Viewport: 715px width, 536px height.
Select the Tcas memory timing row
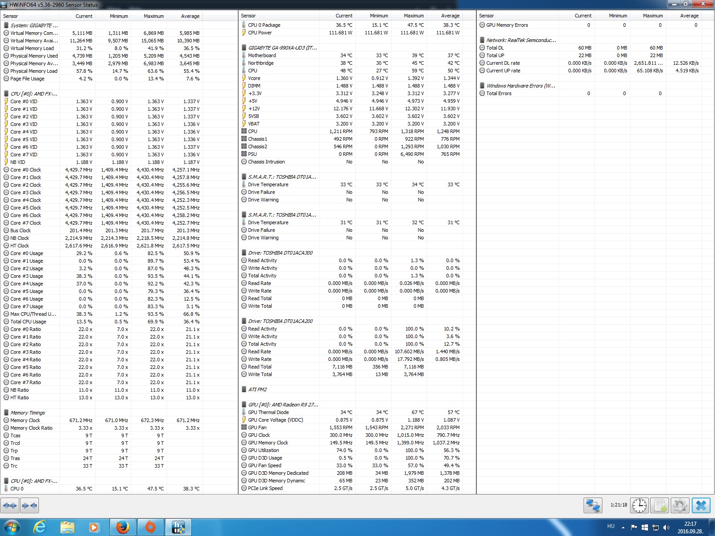(119, 435)
